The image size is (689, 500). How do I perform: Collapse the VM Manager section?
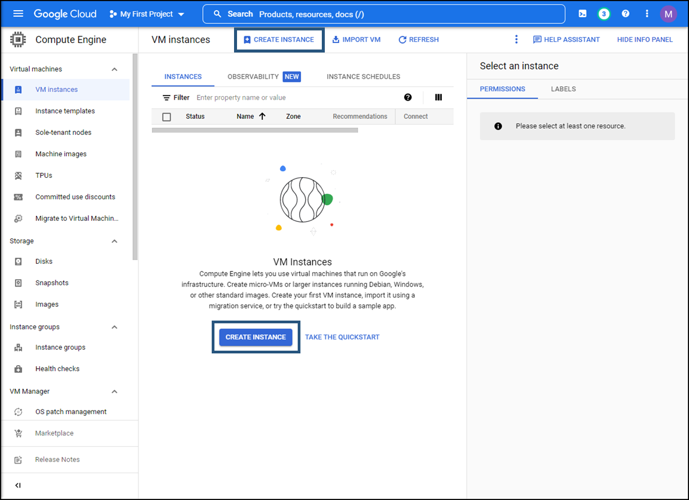114,391
